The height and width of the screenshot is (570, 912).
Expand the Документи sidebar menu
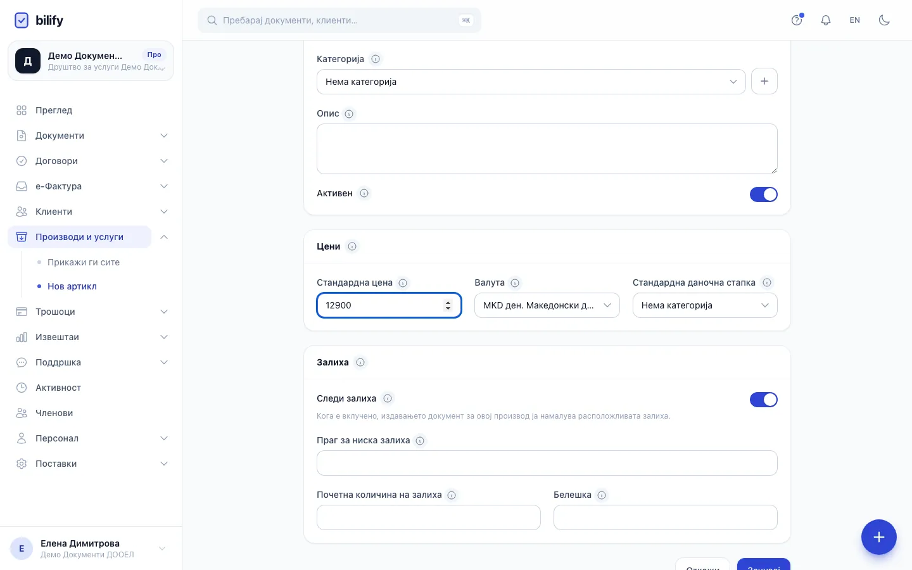click(91, 136)
